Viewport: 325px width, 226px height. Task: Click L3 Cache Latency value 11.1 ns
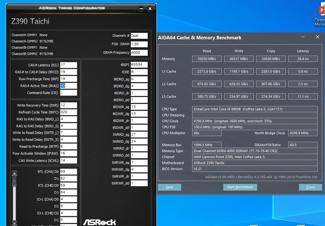[x=303, y=96]
